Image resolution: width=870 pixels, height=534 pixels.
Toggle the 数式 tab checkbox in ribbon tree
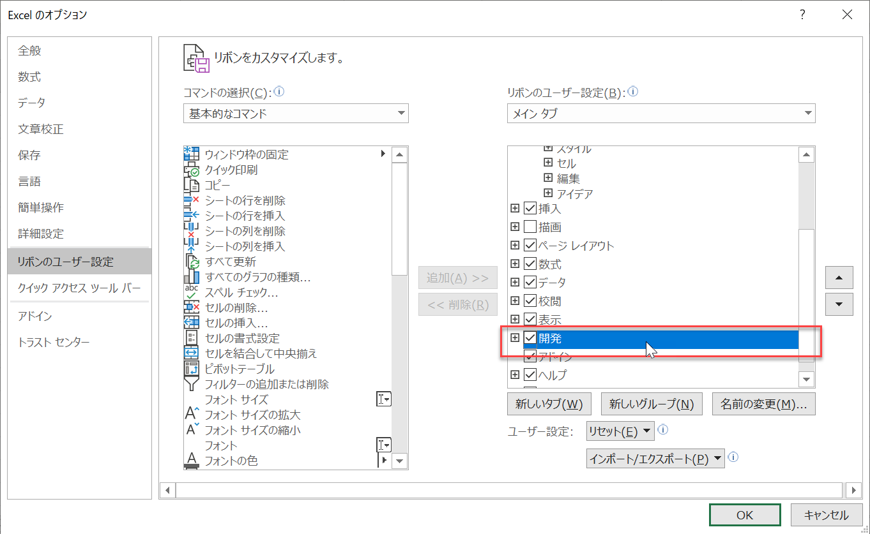pos(530,263)
